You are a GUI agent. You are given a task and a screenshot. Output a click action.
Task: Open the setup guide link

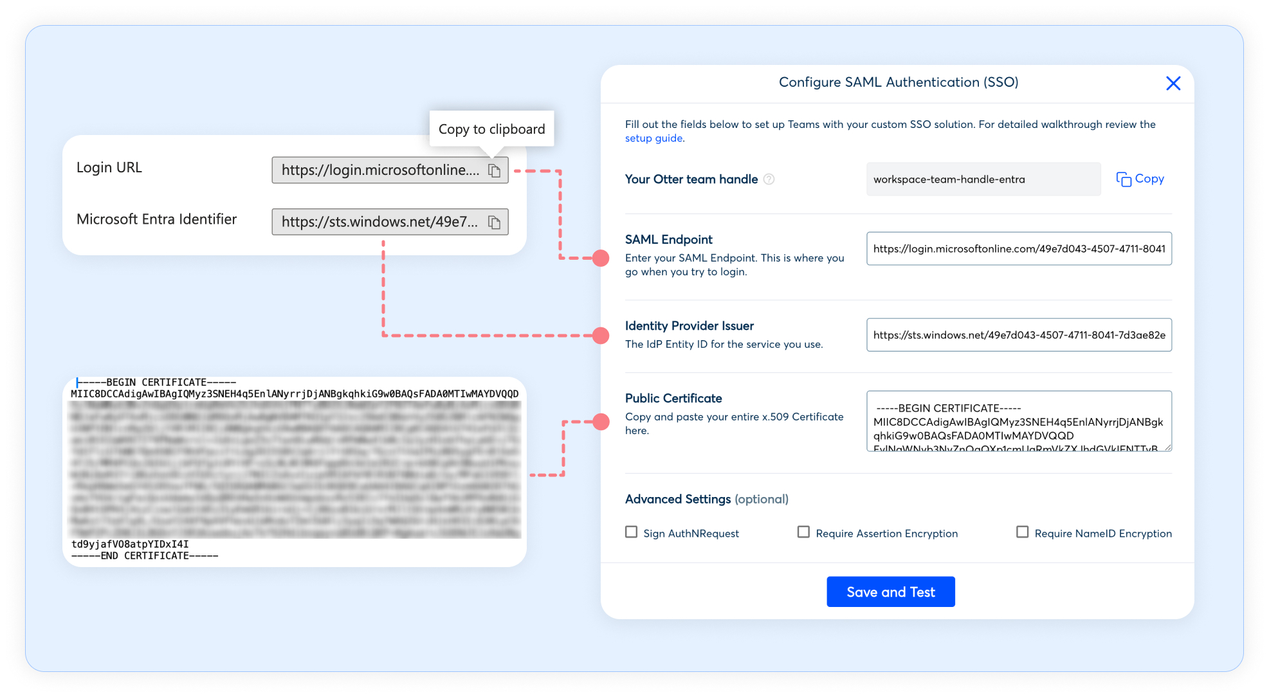(654, 138)
